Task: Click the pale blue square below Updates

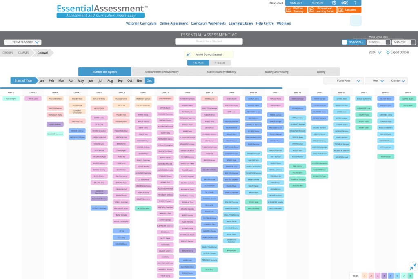Action: [x=356, y=21]
